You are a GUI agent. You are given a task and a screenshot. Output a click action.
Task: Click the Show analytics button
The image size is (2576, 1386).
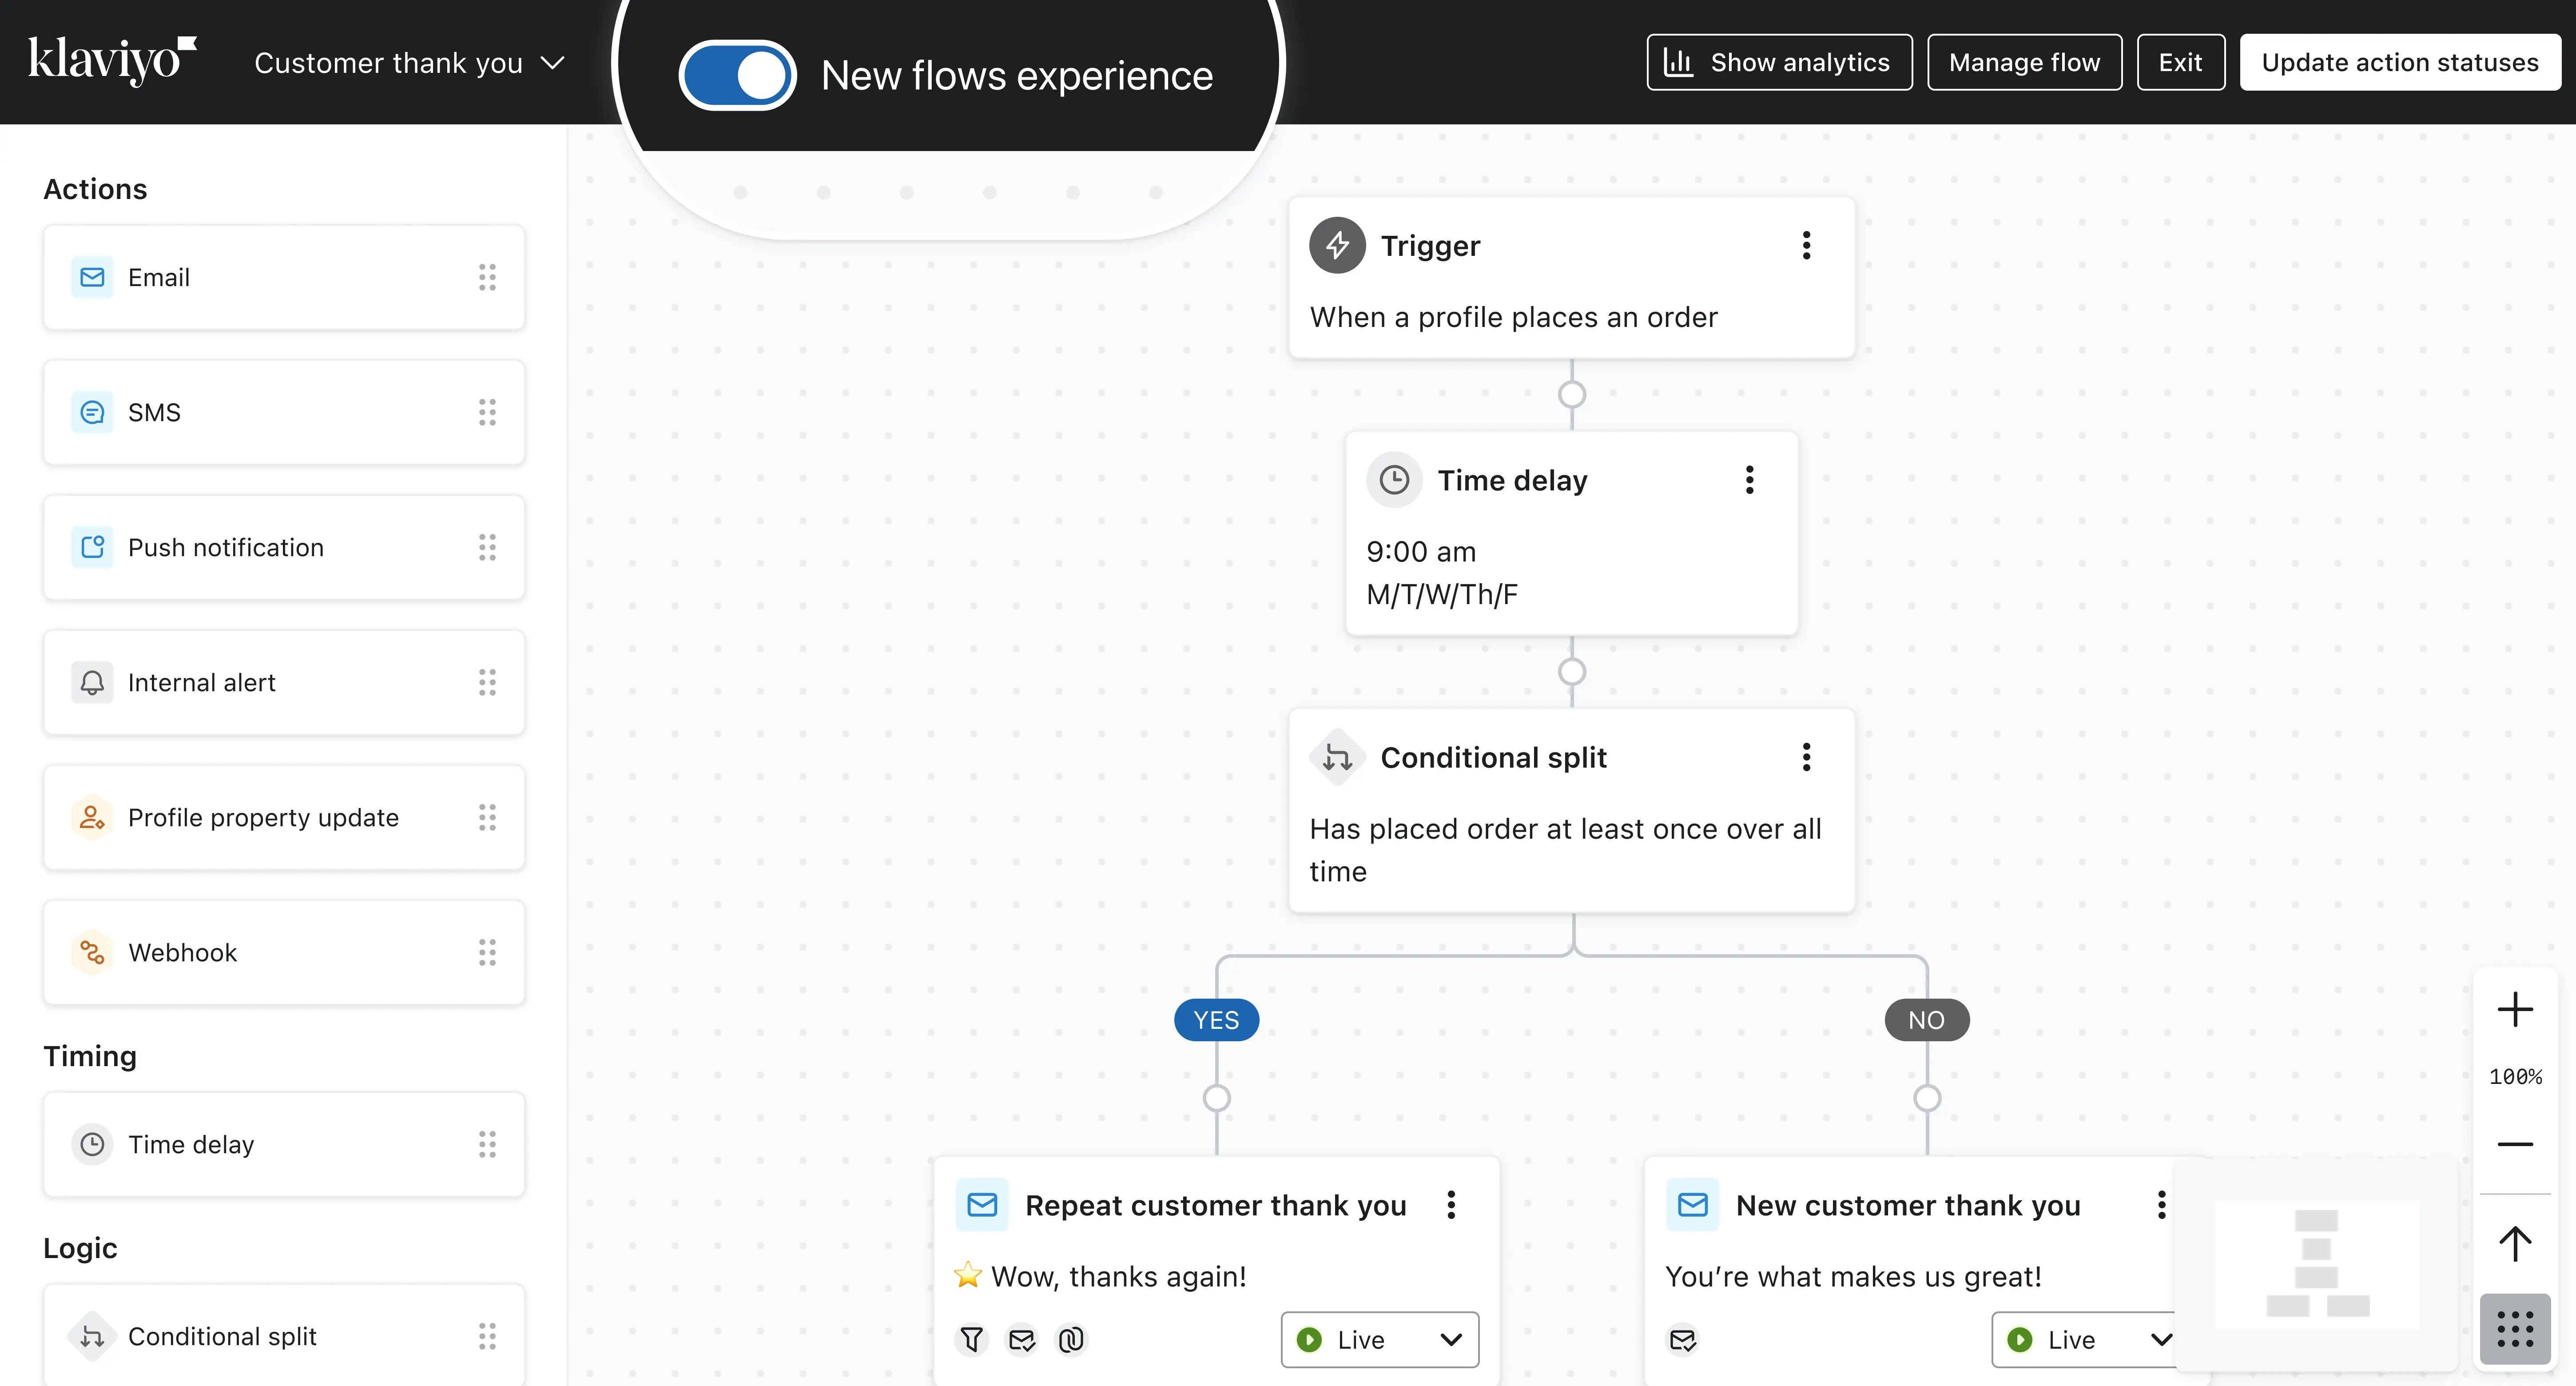(1778, 63)
